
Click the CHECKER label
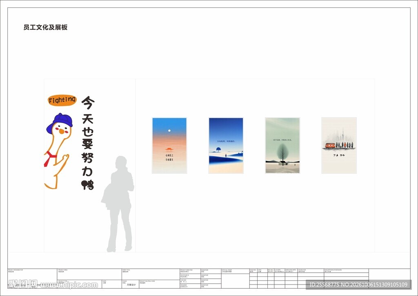coord(183,280)
